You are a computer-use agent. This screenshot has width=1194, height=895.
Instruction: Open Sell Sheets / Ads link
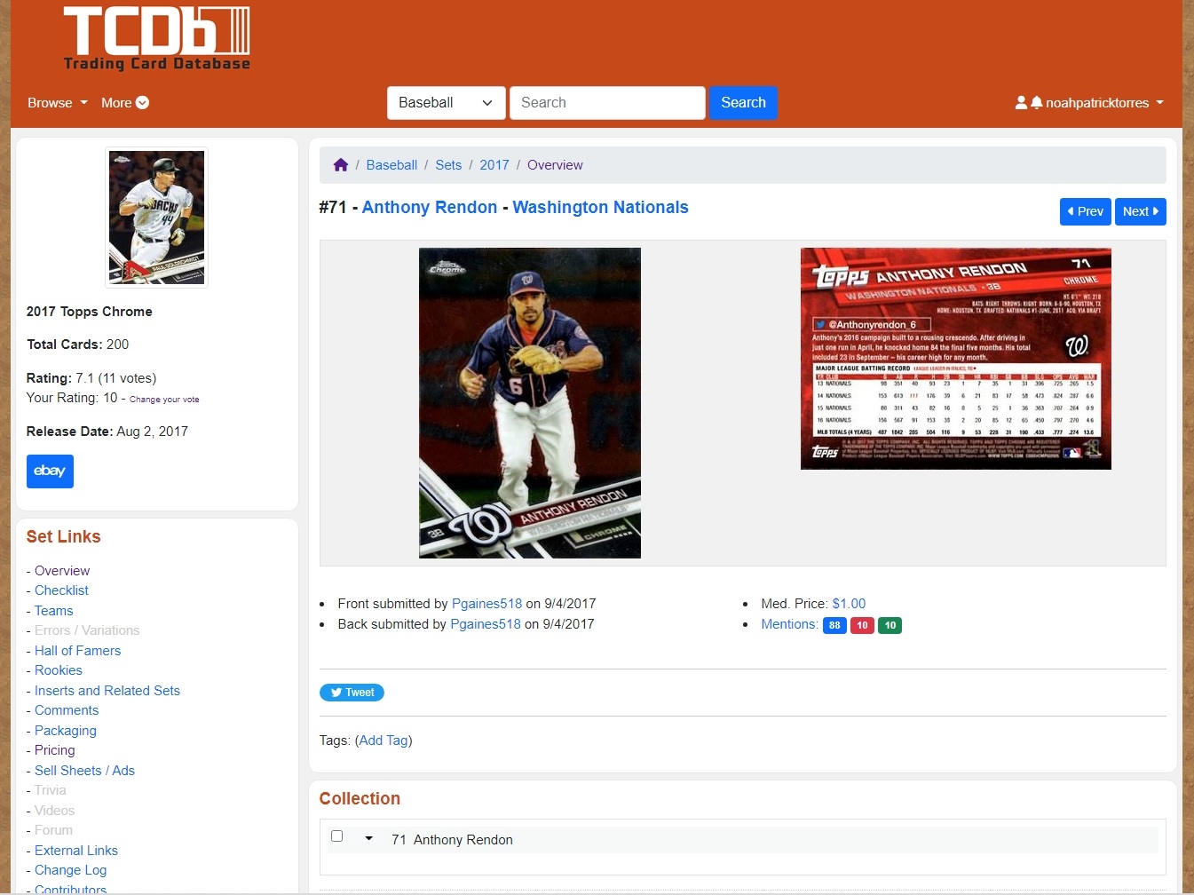pos(84,771)
